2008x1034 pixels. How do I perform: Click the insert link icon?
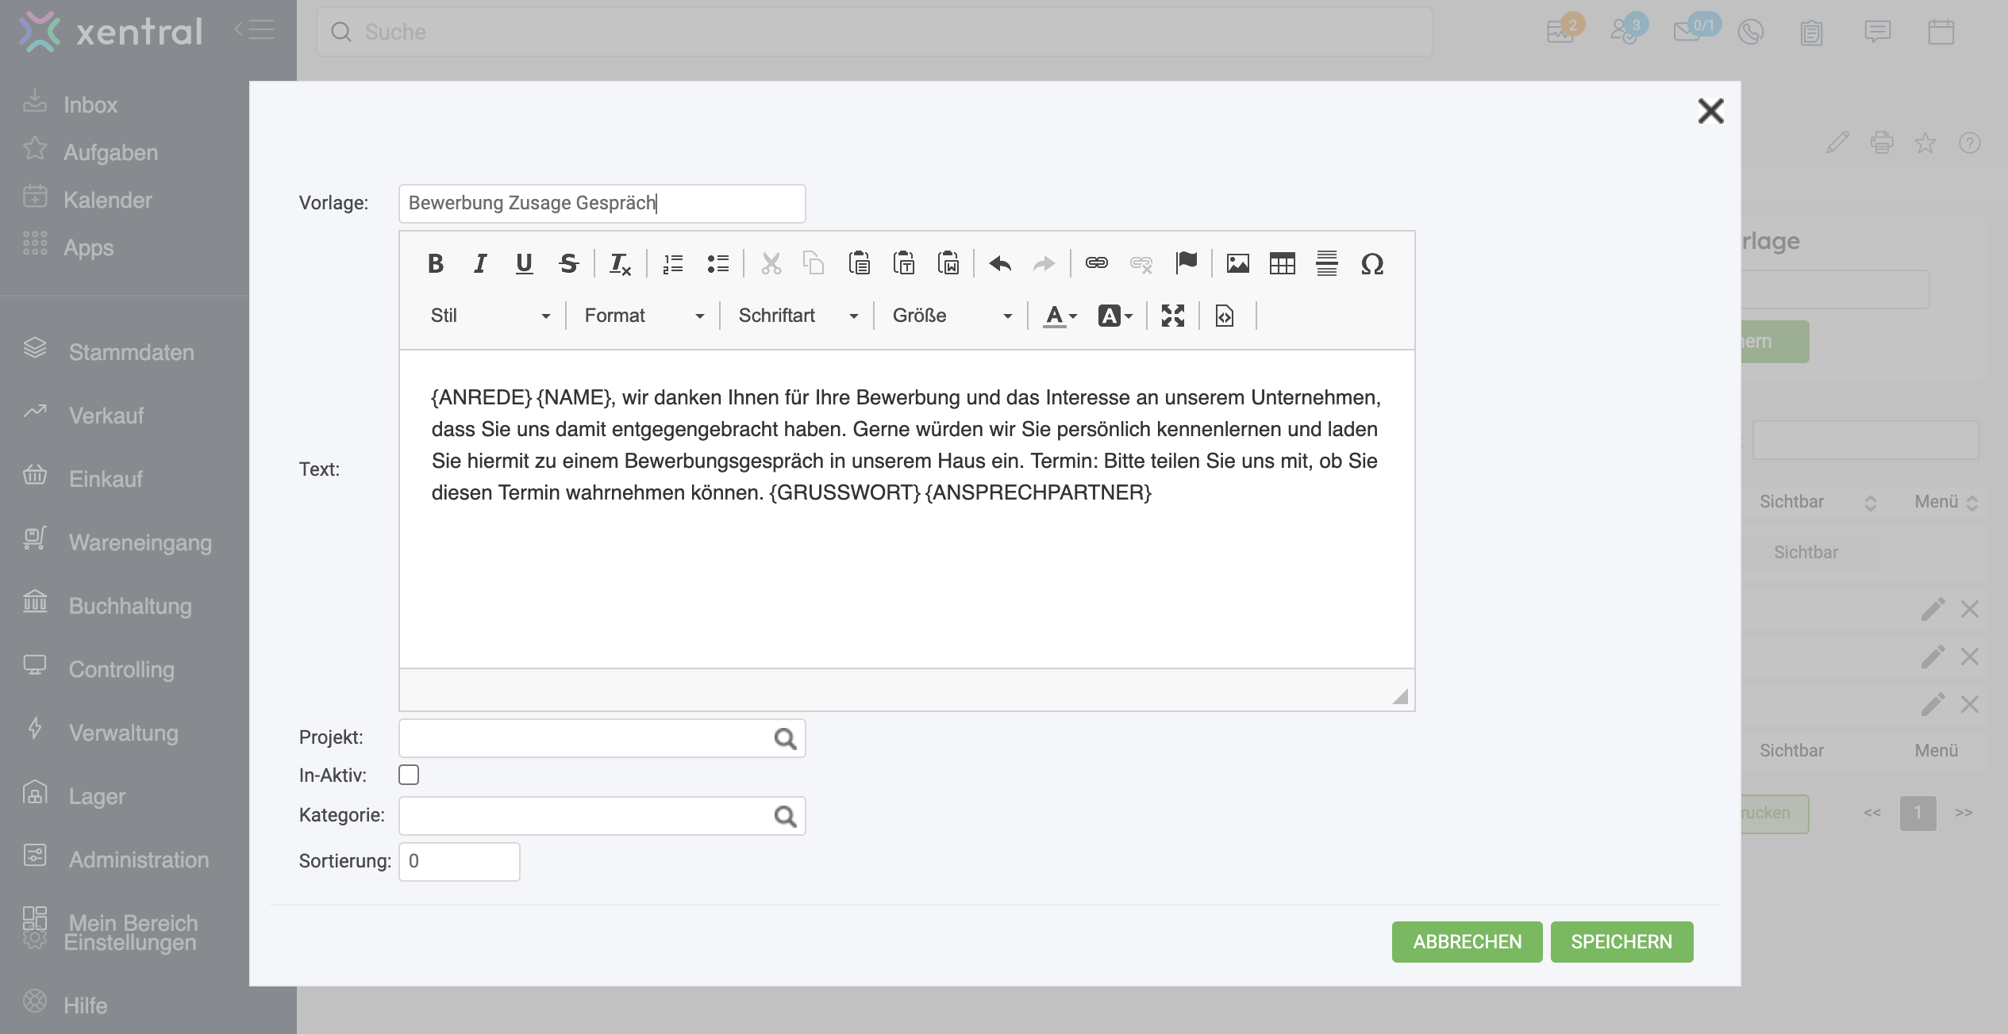pyautogui.click(x=1096, y=263)
